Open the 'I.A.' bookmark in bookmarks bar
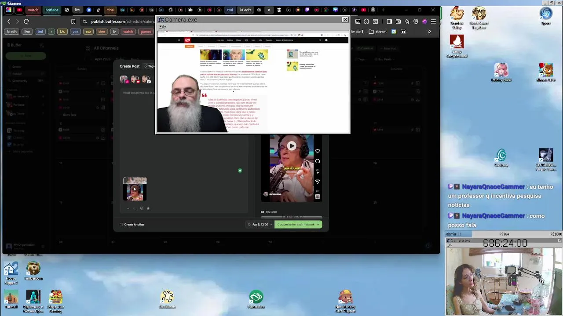563x316 pixels. 62,32
